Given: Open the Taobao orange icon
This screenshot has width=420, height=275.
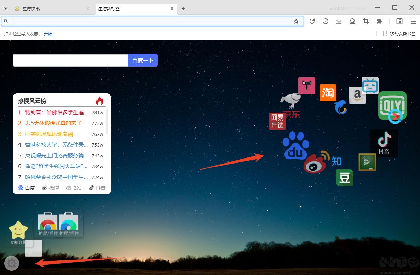Looking at the screenshot, I should click(x=328, y=93).
